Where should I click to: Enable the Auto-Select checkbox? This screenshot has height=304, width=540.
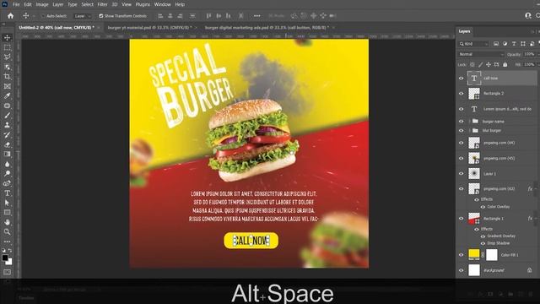click(x=43, y=16)
